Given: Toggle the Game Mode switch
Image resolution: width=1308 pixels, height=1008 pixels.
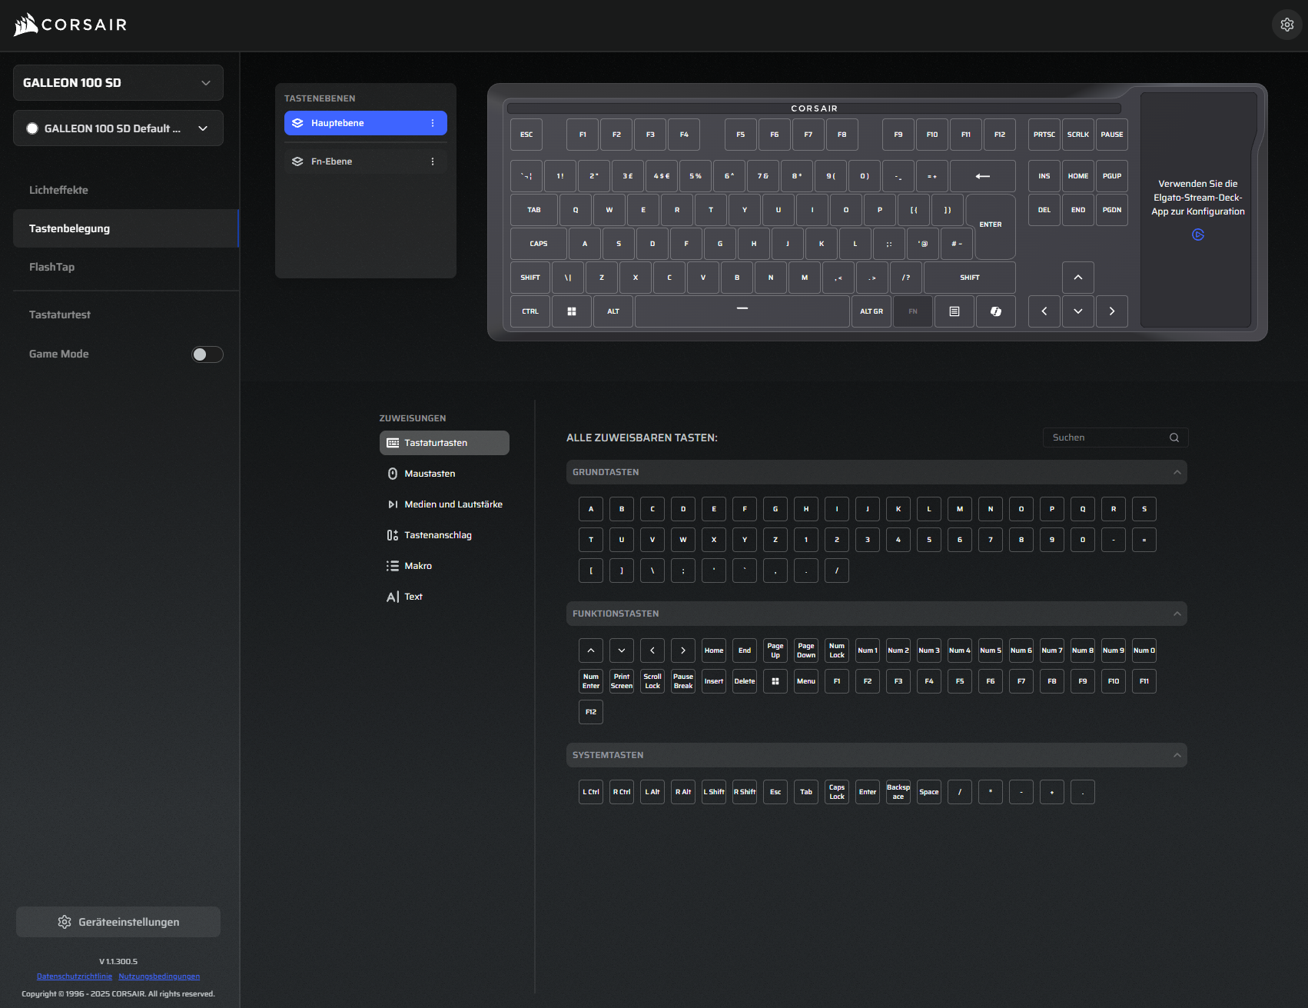Looking at the screenshot, I should pos(207,354).
